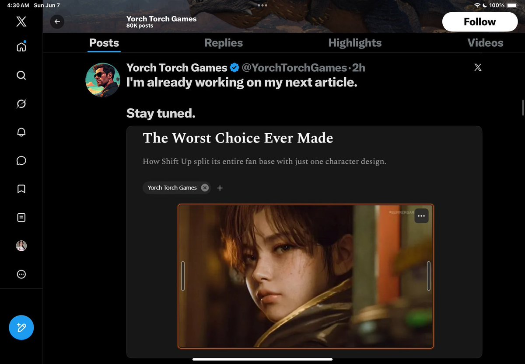
Task: Compose a new post with blue button
Action: [x=21, y=327]
